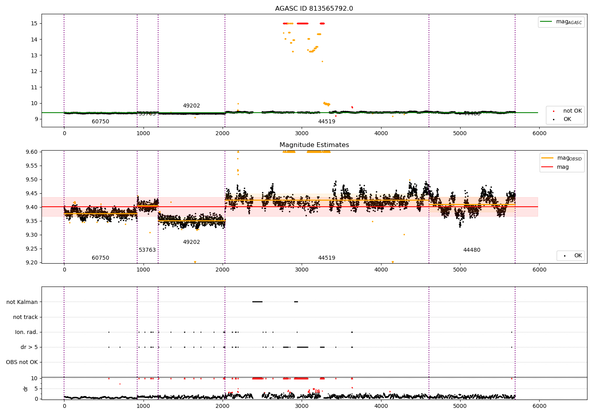Click obsid label 44519 in Magnitude Estimates plot
This screenshot has width=593, height=415.
point(327,258)
